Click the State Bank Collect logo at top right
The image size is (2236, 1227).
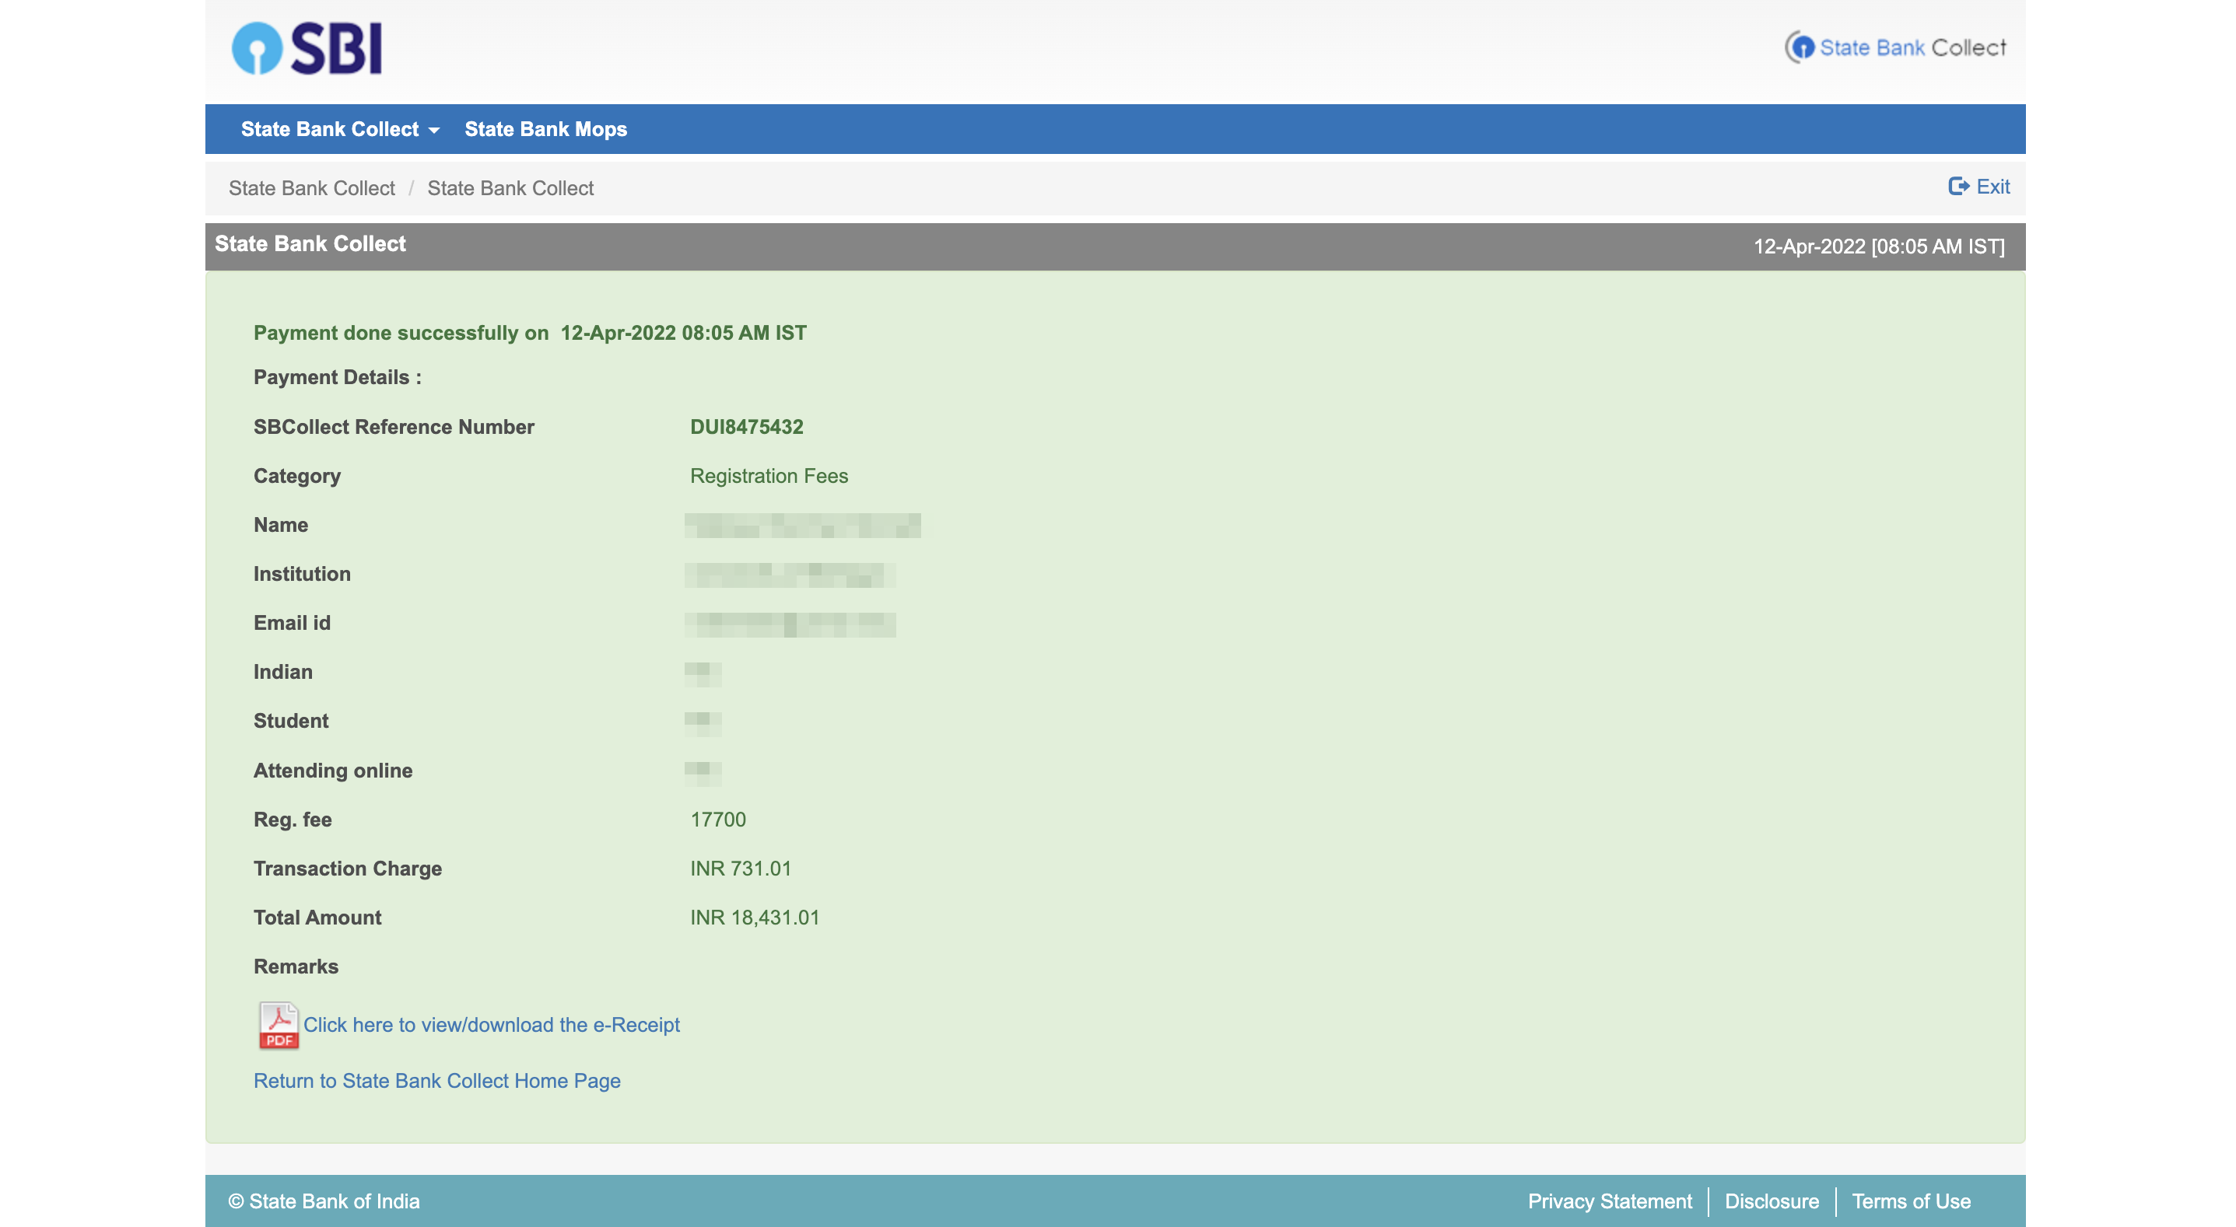point(1894,47)
